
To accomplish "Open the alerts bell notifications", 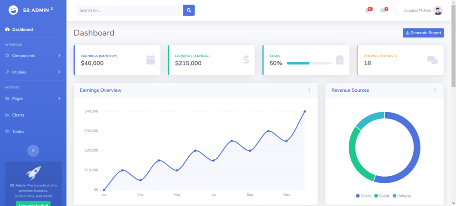I will pyautogui.click(x=368, y=10).
